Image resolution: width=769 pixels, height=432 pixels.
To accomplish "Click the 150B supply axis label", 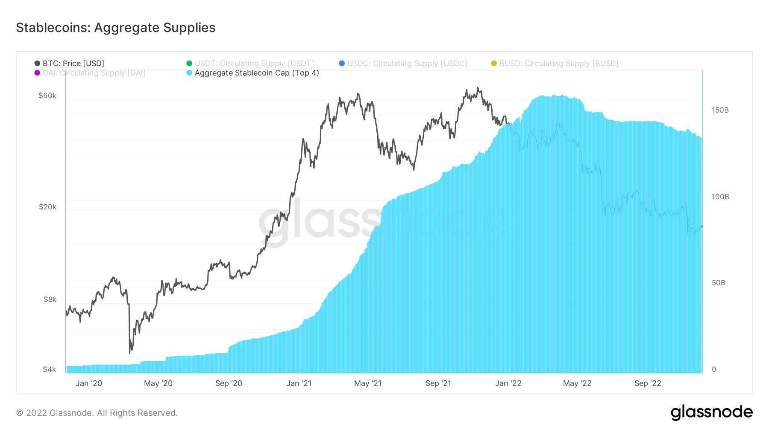I will [720, 110].
